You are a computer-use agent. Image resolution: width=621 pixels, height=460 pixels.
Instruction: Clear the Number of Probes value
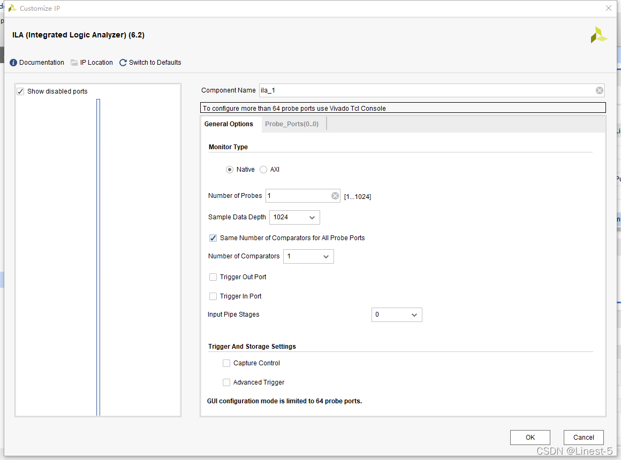point(335,196)
